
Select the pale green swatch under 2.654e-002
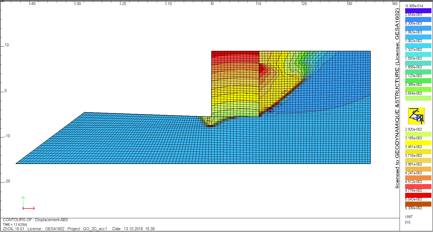click(418, 98)
